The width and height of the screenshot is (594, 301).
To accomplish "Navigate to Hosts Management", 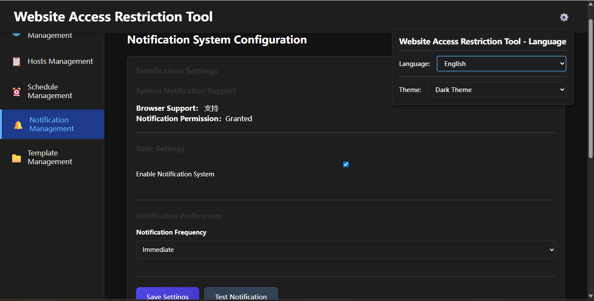I will pyautogui.click(x=60, y=61).
